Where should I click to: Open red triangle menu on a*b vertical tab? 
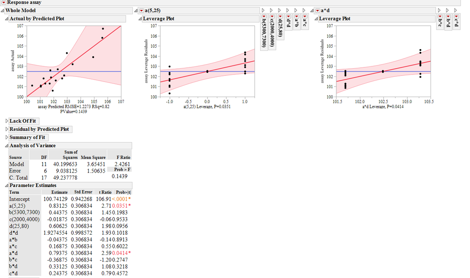click(297, 16)
